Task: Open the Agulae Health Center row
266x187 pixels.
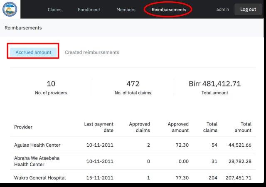Action: tap(133, 145)
